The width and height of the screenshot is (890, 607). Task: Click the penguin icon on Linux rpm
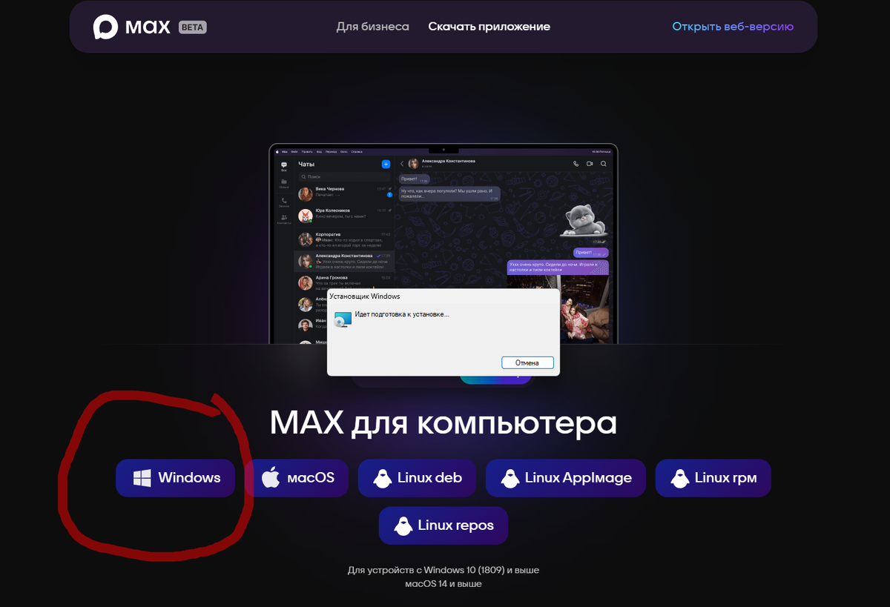coord(679,478)
